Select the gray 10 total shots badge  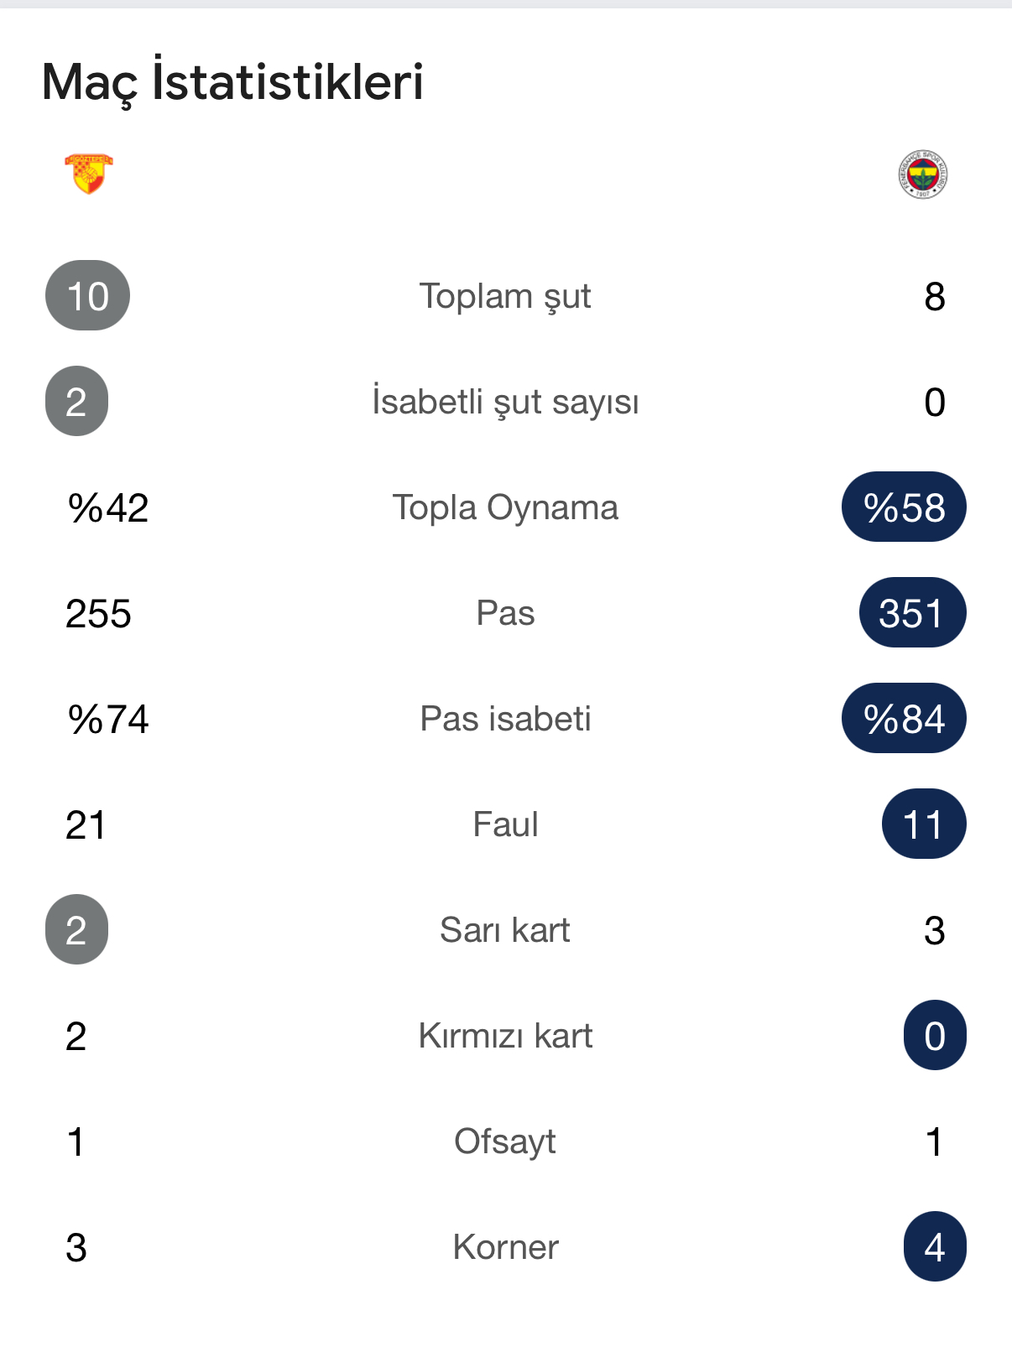coord(87,296)
